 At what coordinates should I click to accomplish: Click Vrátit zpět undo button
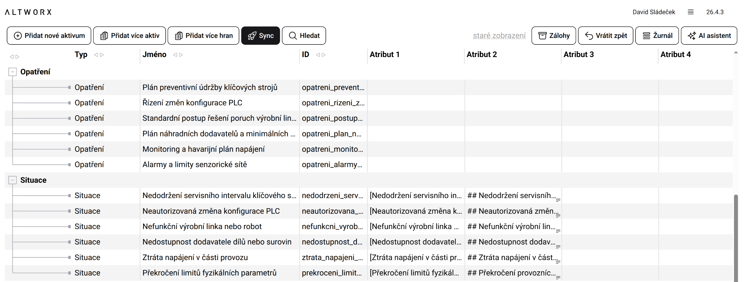tap(605, 36)
